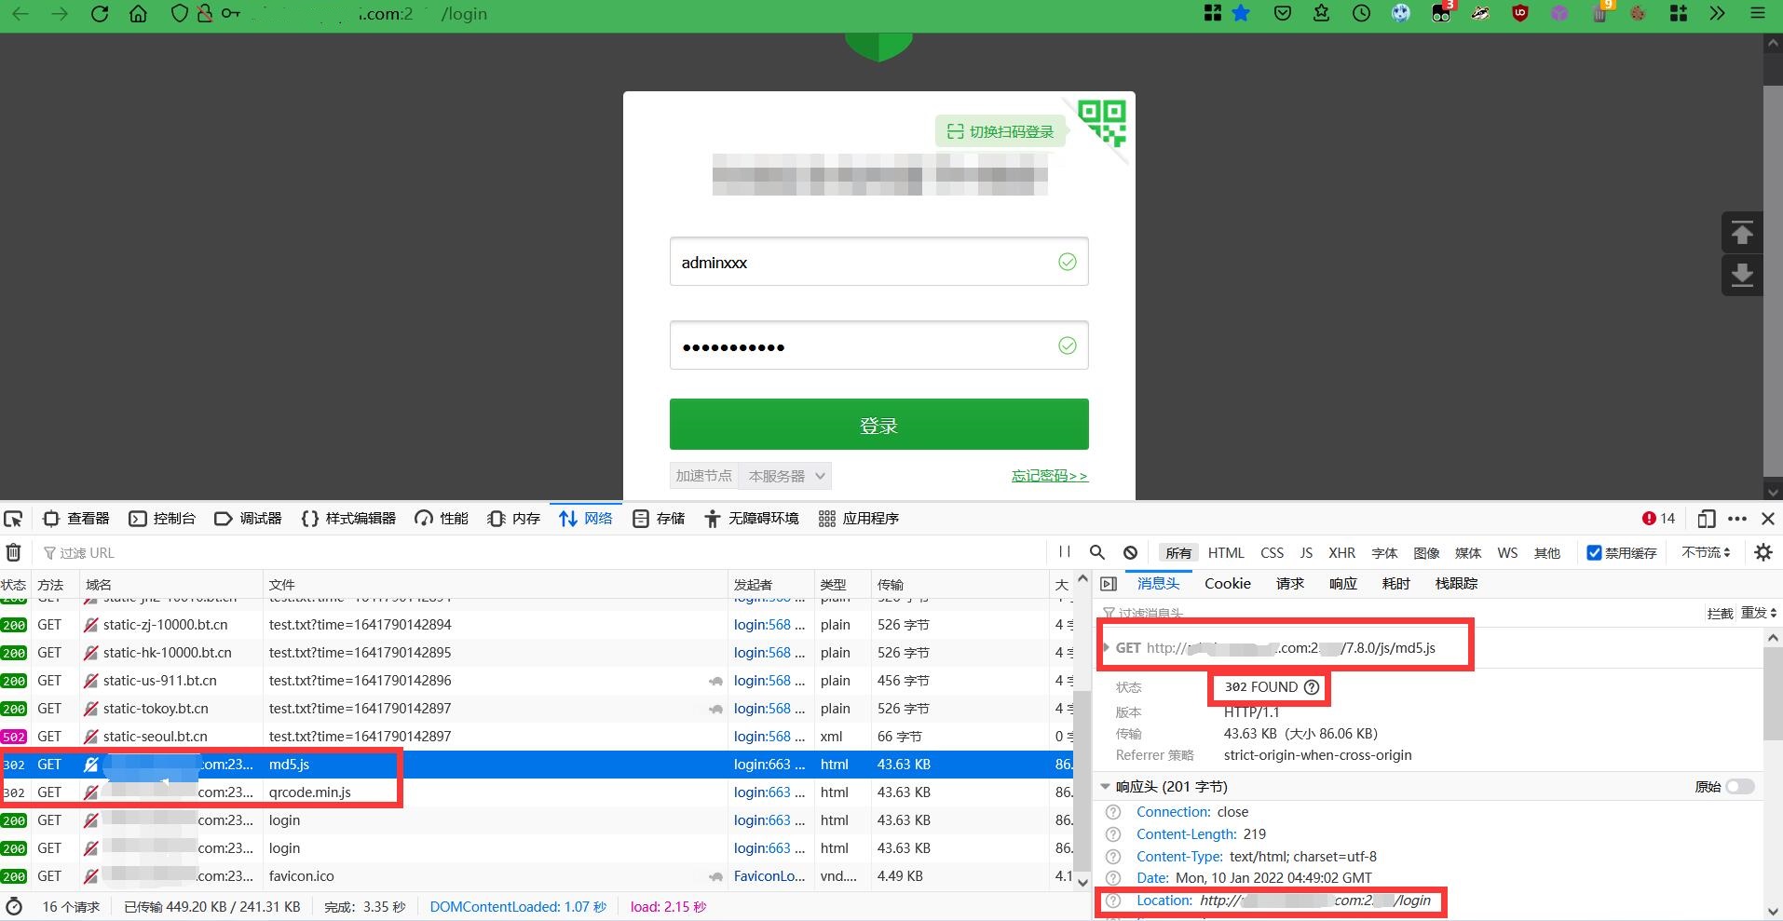This screenshot has width=1783, height=921.
Task: Click the green login button
Action: pos(878,425)
